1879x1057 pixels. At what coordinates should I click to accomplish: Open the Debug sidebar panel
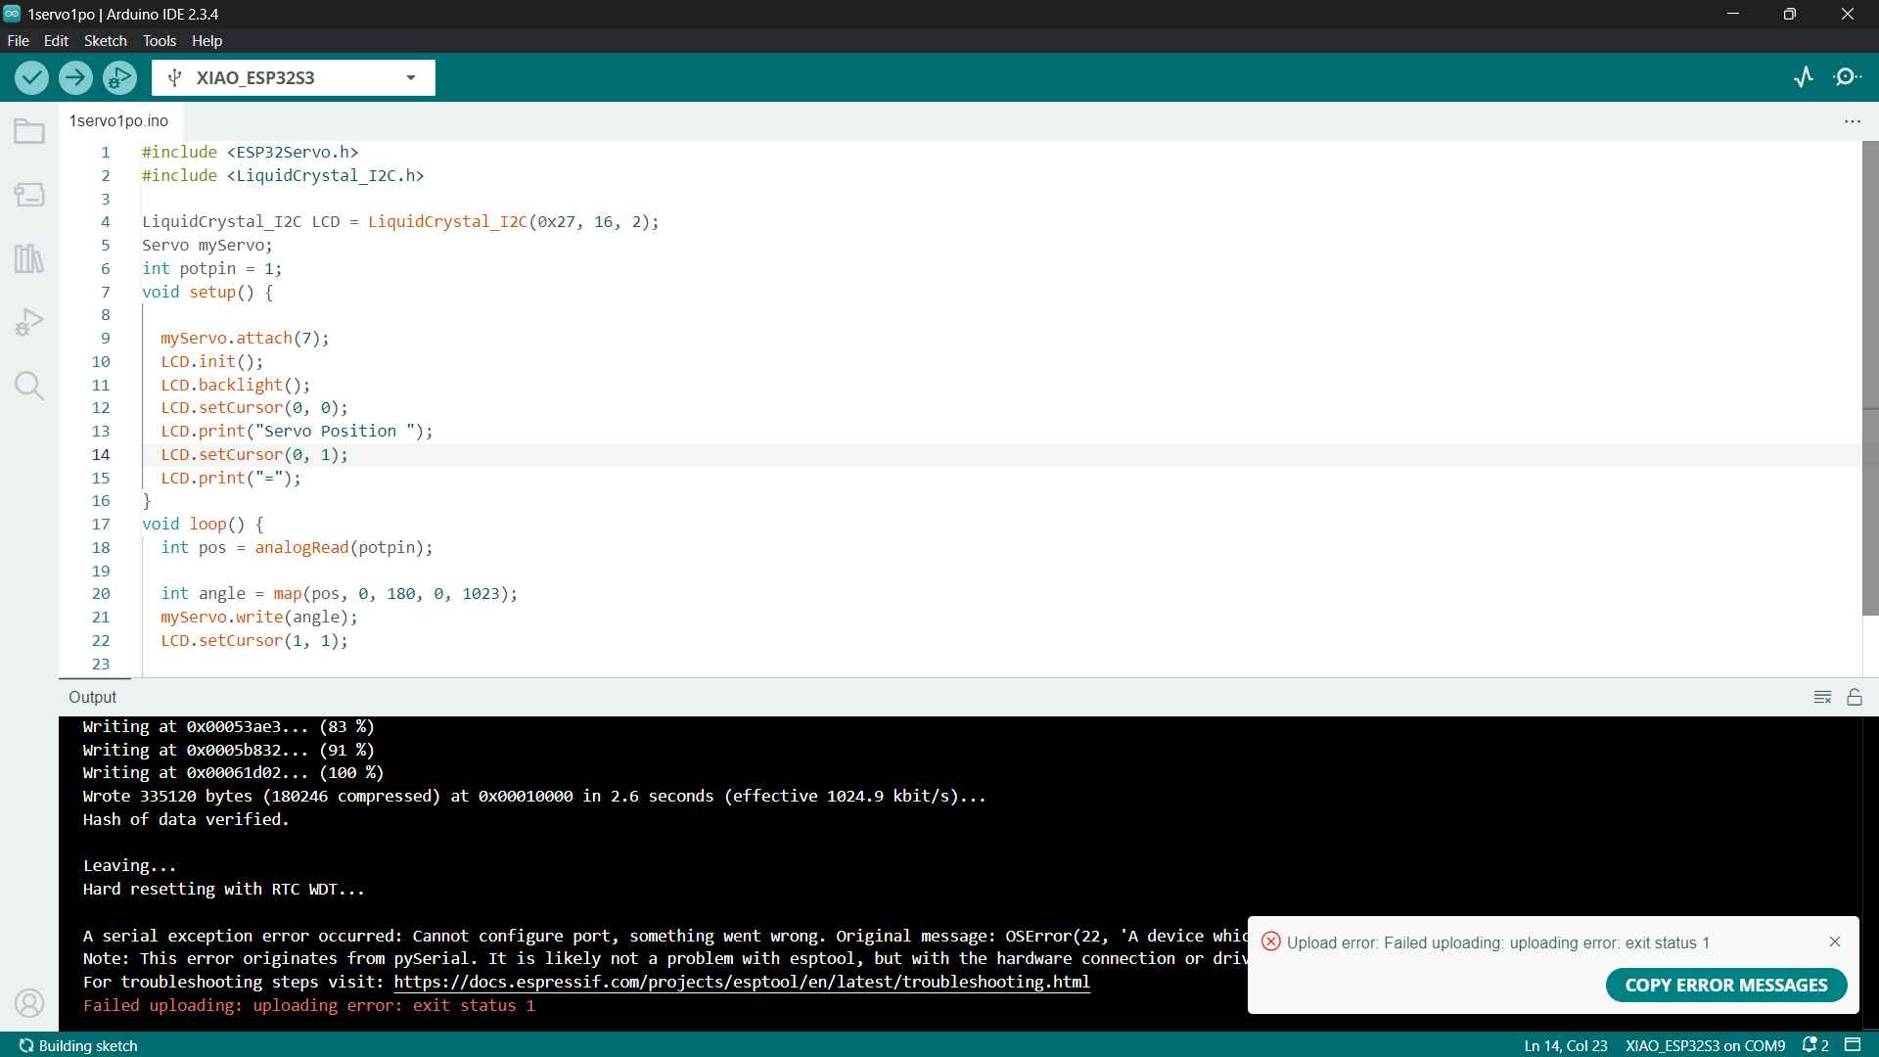[x=29, y=322]
